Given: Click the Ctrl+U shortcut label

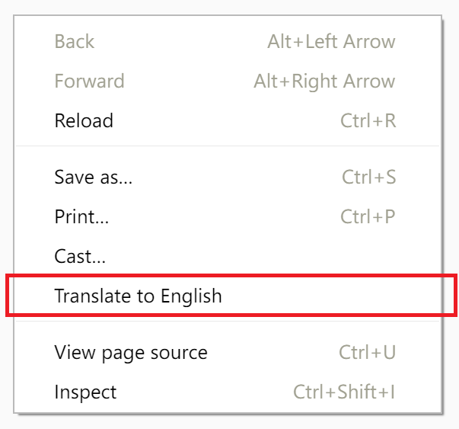Looking at the screenshot, I should [367, 353].
